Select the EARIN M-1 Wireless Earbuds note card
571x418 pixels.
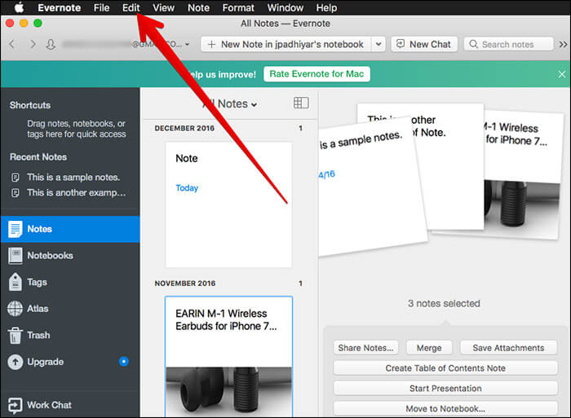click(x=228, y=357)
